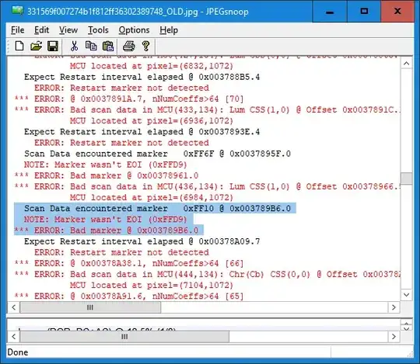This screenshot has height=364, width=420.
Task: Open the File menu
Action: (x=18, y=30)
